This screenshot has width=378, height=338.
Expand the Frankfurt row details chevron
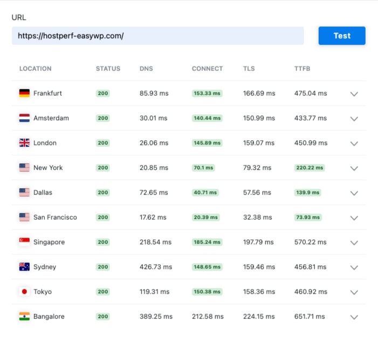[354, 94]
